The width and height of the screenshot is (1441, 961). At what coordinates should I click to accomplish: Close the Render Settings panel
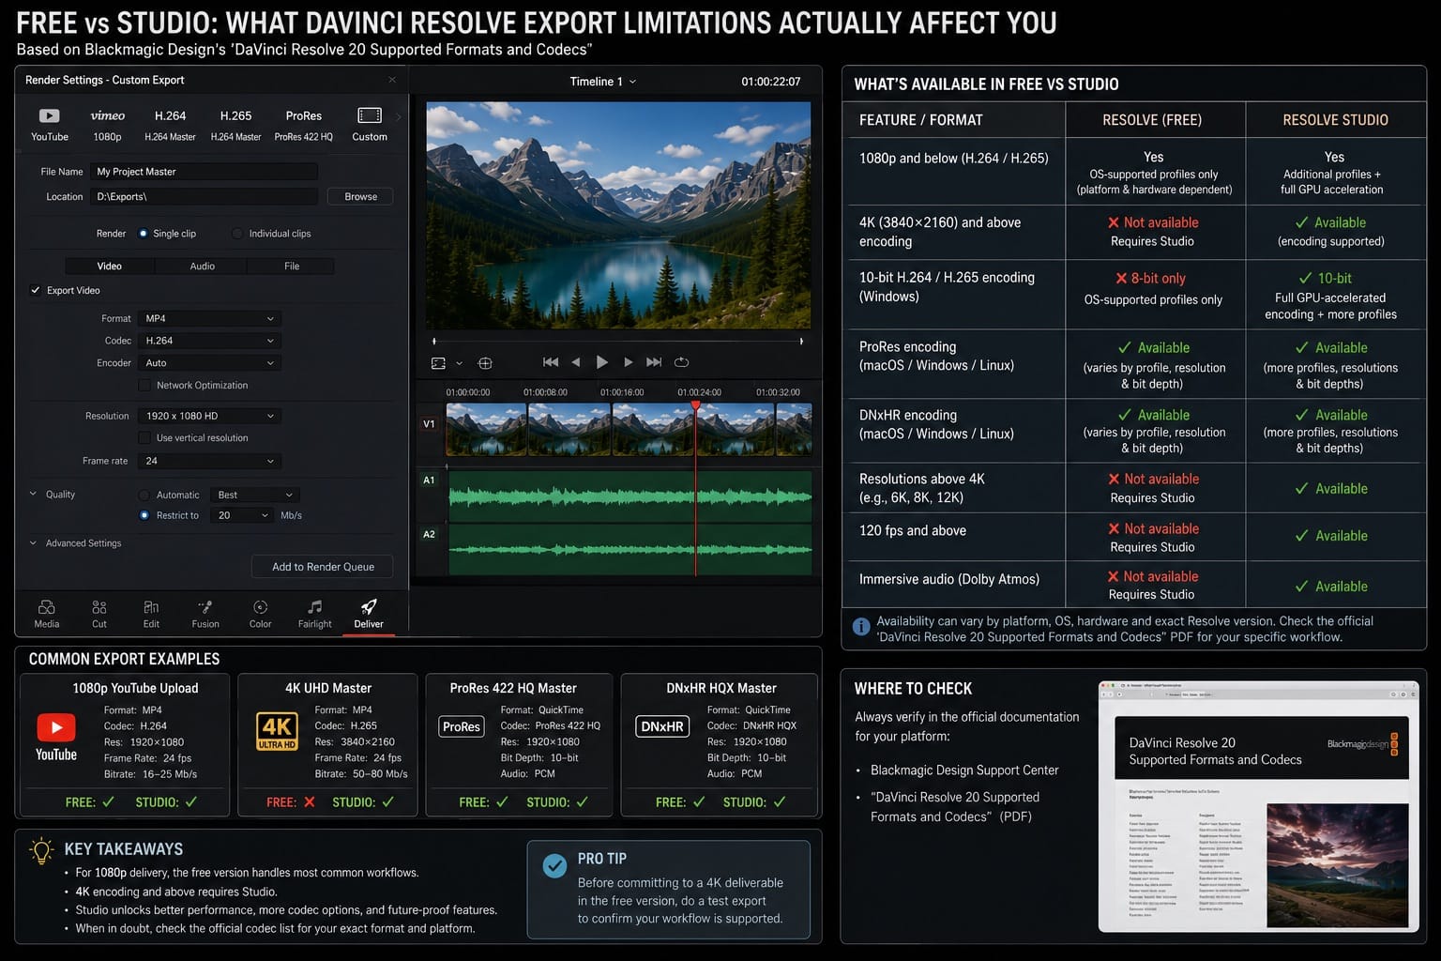coord(392,80)
